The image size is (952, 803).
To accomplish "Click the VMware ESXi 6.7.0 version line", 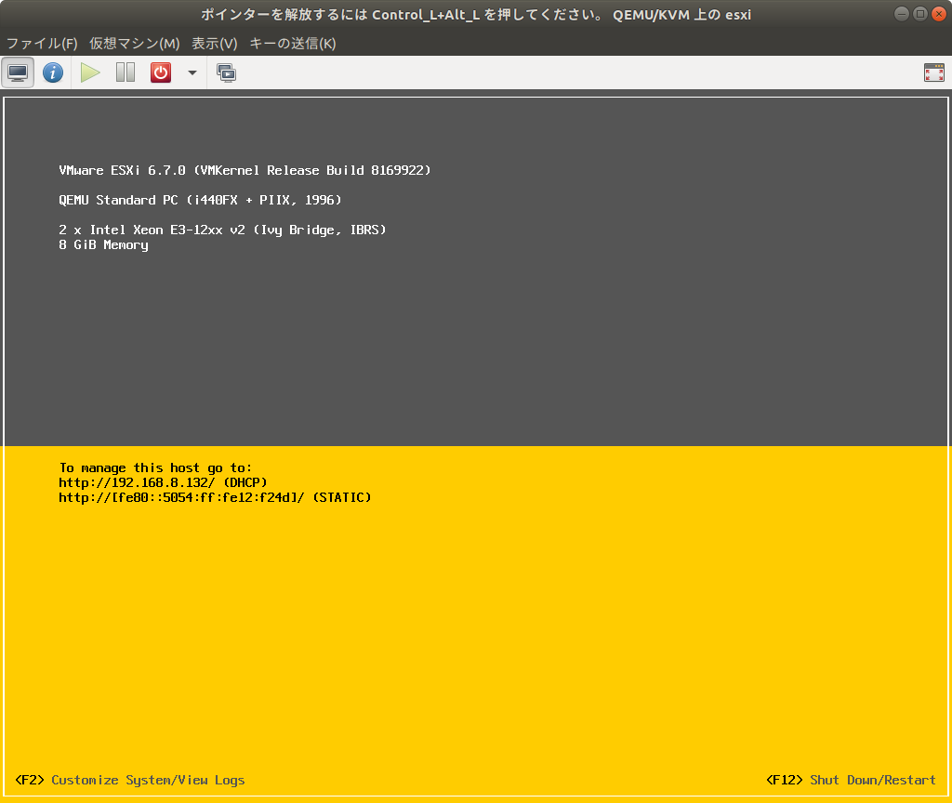I will point(245,171).
